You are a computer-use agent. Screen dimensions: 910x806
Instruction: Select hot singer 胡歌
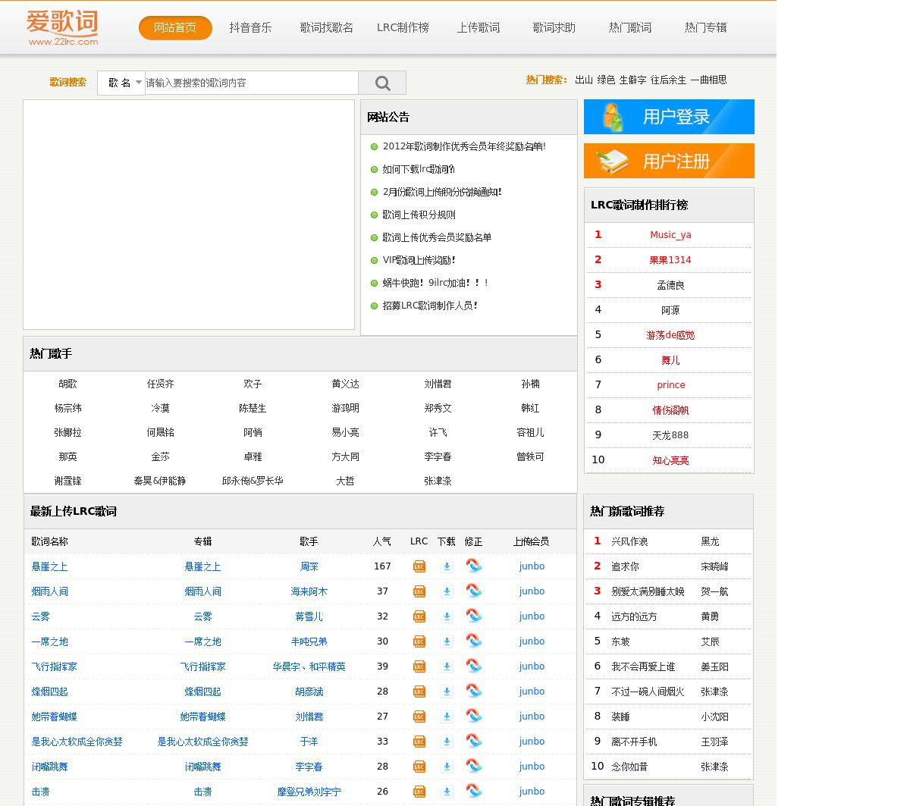67,384
